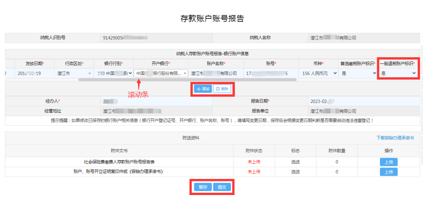Upload the 账户、账号开立证明复印件 attachment
Viewport: 423px width, 197px height.
click(389, 172)
